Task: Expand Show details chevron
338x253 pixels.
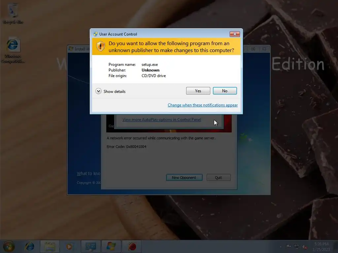Action: tap(98, 91)
